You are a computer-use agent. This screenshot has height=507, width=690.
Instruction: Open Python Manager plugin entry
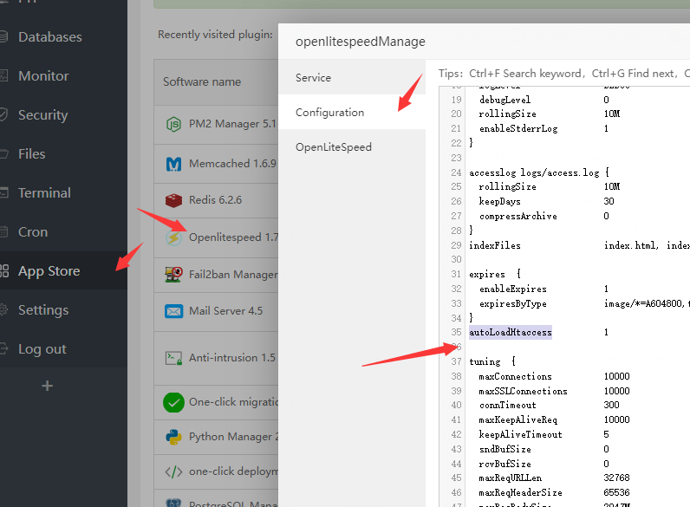coord(233,437)
